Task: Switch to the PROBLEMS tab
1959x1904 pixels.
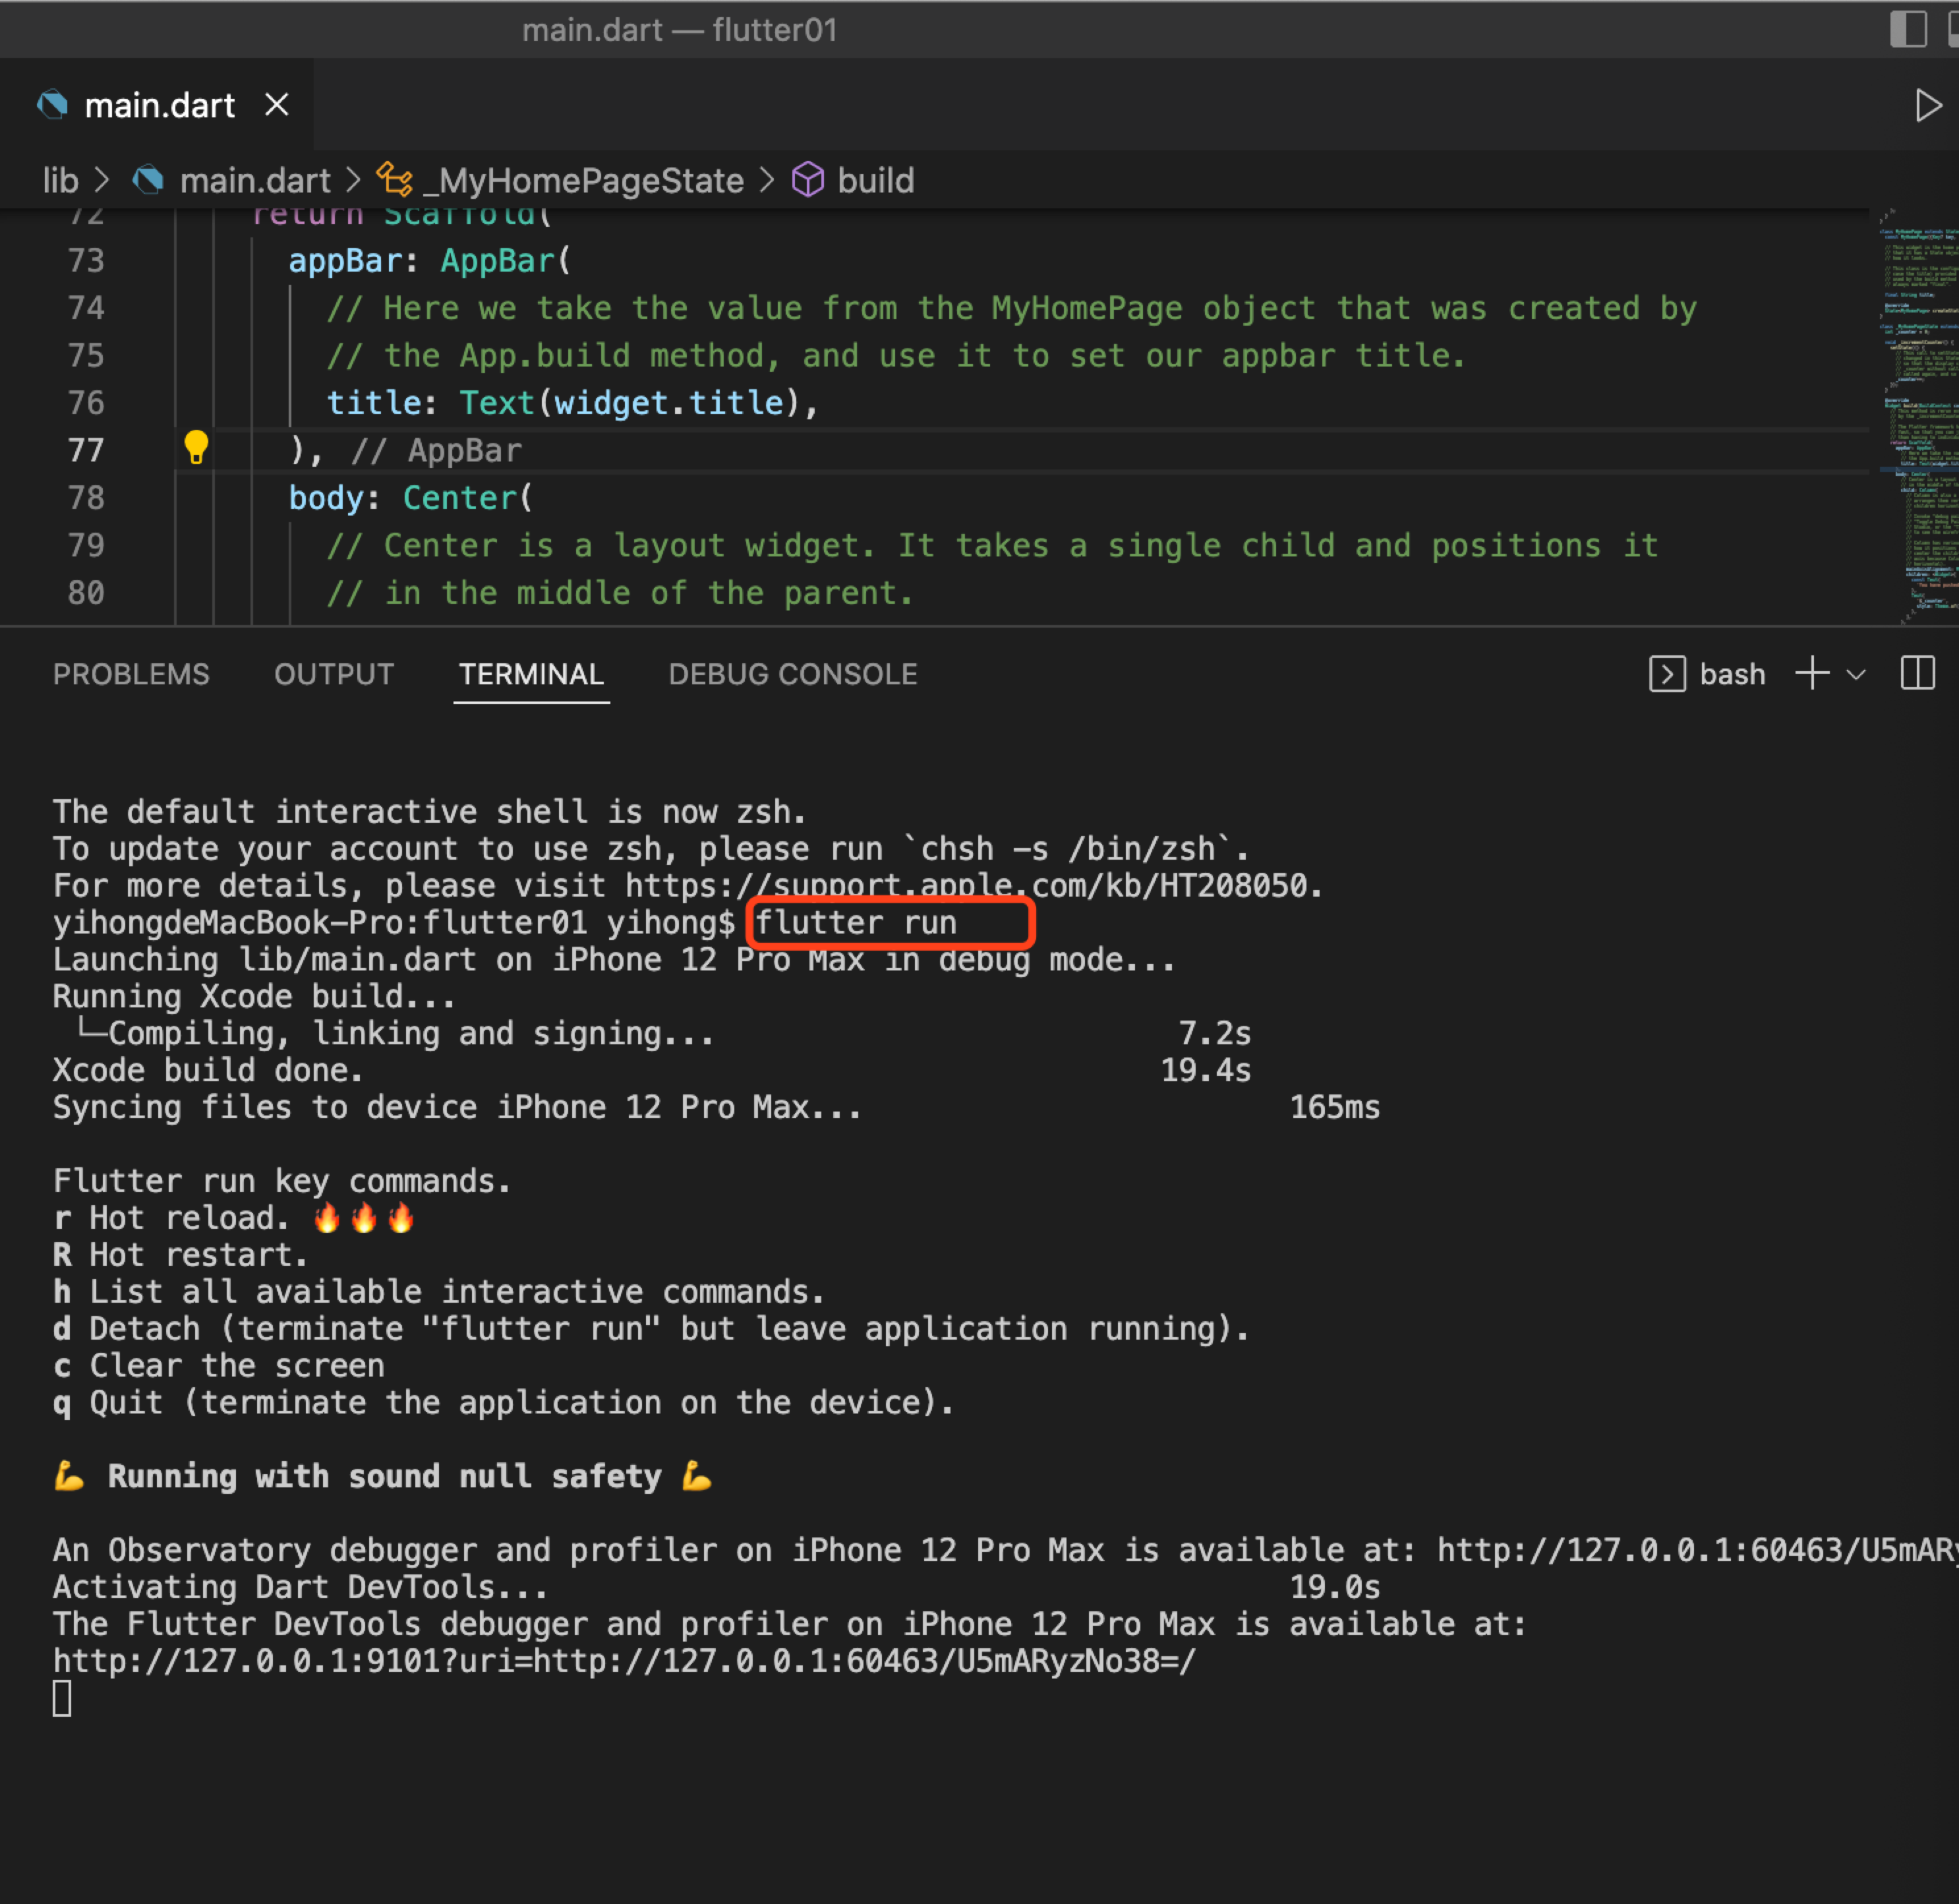Action: tap(131, 674)
